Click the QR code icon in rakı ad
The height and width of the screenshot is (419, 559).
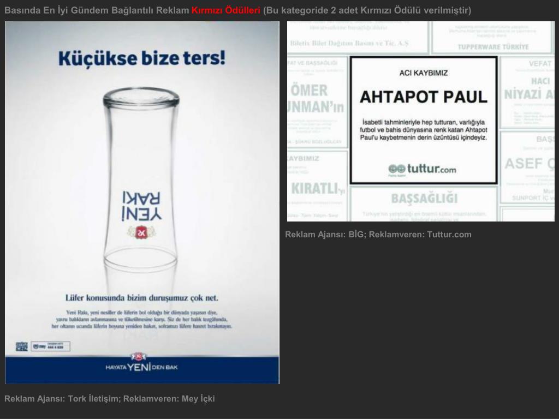(22, 346)
